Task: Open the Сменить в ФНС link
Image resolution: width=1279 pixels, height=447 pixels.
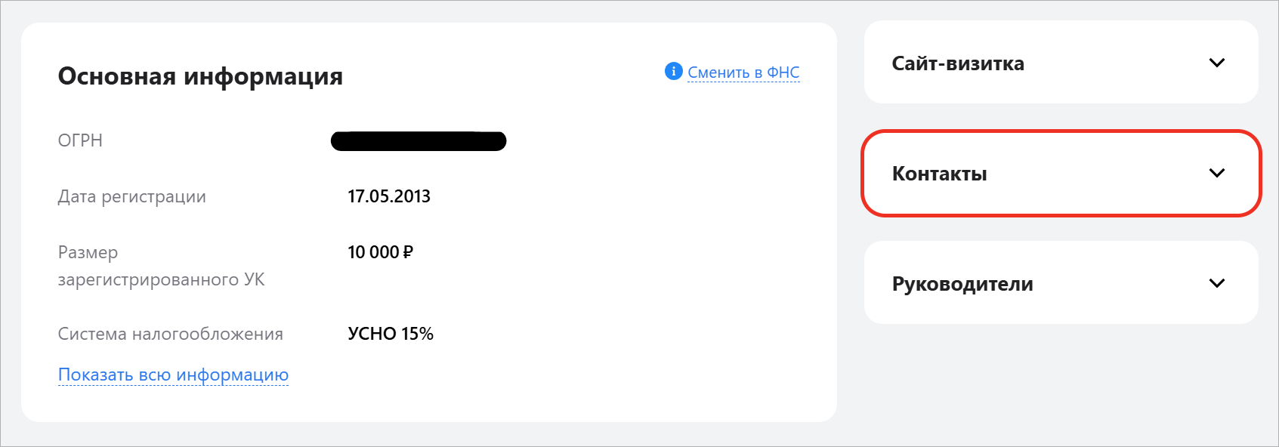Action: 743,72
